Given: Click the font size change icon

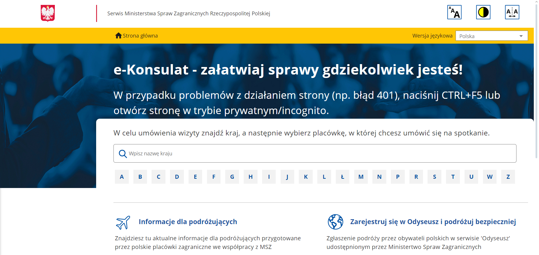Looking at the screenshot, I should click(454, 12).
